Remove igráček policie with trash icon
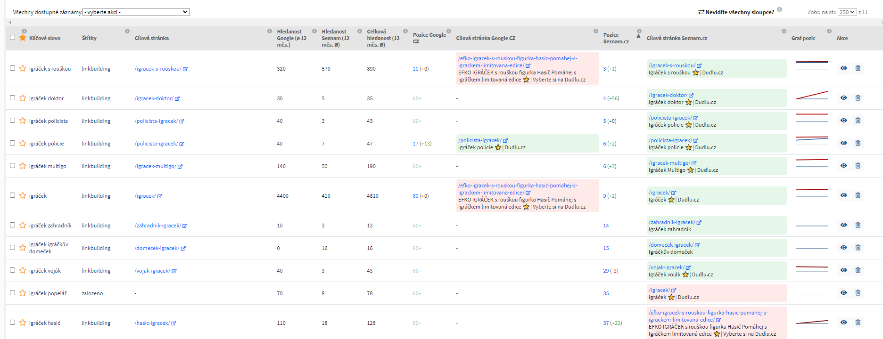Screen dimensions: 883x339 pyautogui.click(x=858, y=143)
